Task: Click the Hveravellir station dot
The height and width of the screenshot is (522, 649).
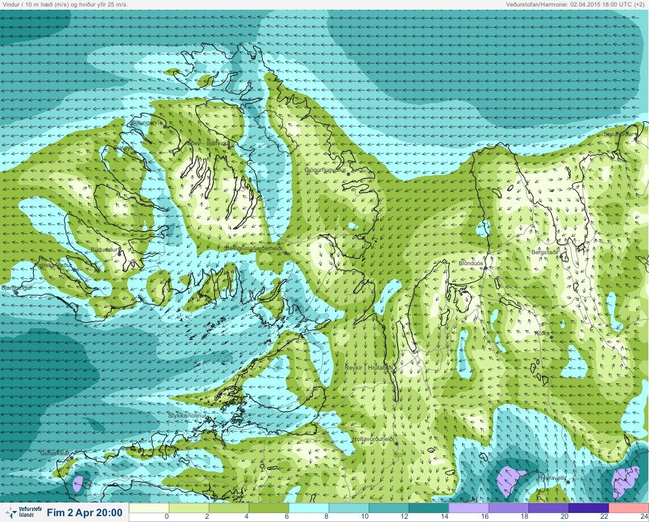Action: (569, 482)
